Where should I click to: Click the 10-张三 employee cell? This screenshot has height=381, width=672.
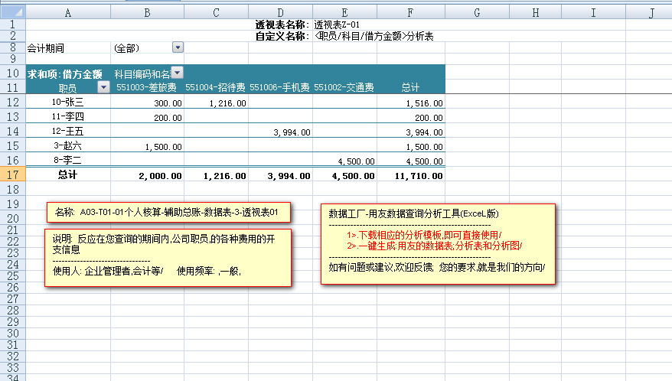coord(68,103)
